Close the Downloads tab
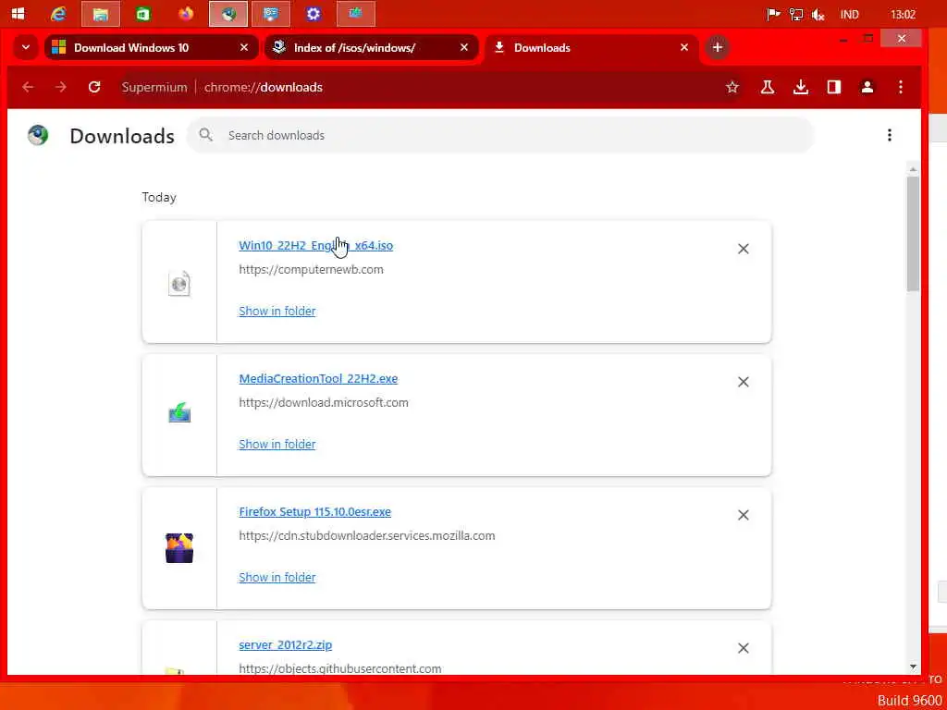The width and height of the screenshot is (947, 710). pos(684,48)
